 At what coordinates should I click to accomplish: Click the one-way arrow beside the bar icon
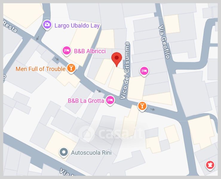point(152,109)
